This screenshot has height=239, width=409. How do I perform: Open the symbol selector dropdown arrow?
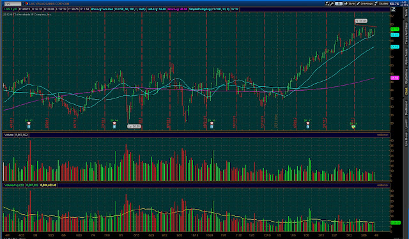pos(23,4)
